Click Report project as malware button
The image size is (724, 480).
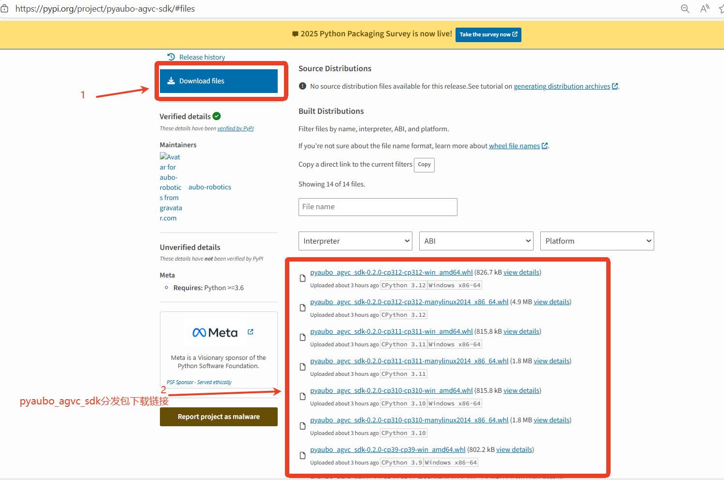(x=219, y=417)
